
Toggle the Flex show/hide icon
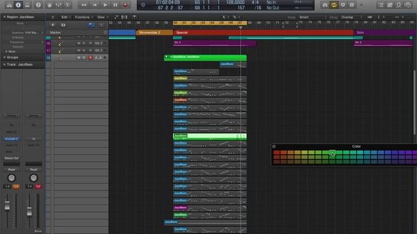(124, 18)
